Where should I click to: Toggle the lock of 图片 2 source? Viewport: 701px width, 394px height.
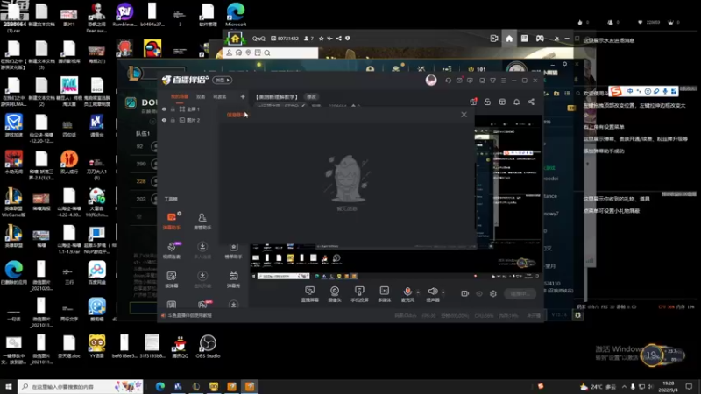click(173, 120)
